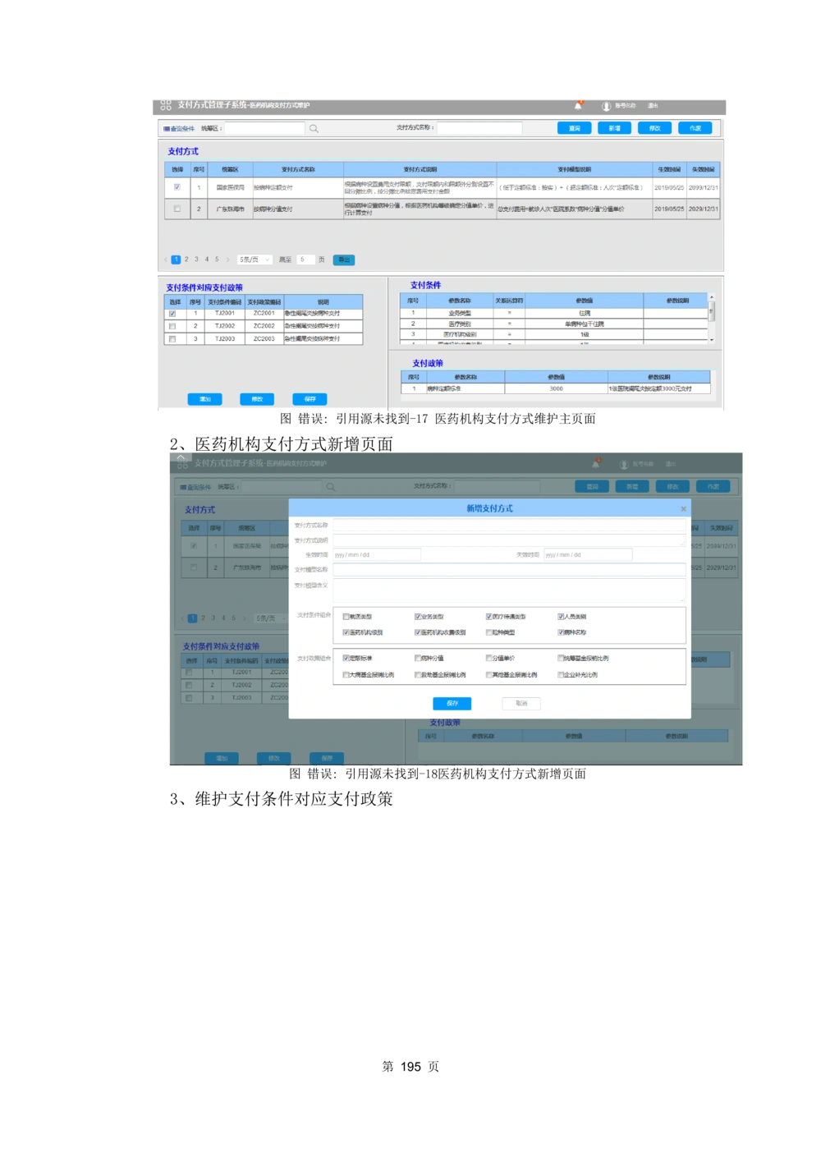The width and height of the screenshot is (821, 1162).
Task: Click the magnifier search icon in the upper screenshot
Action: [x=314, y=129]
